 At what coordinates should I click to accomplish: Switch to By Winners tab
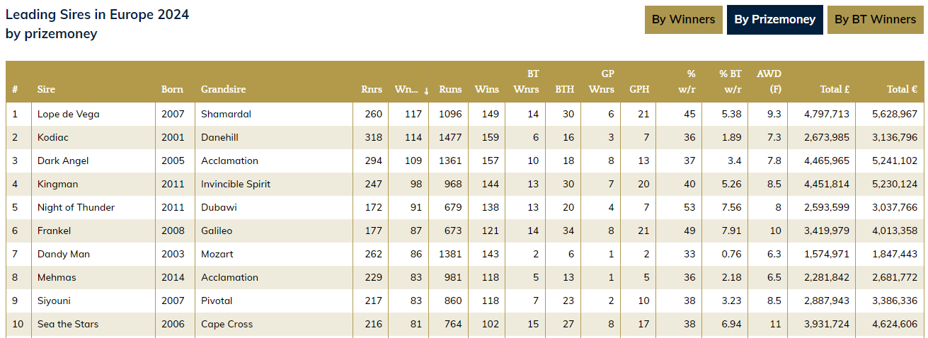pos(683,20)
